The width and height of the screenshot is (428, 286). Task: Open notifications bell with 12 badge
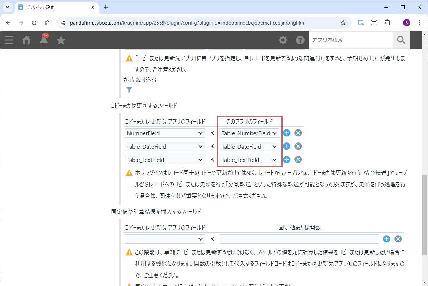[x=44, y=40]
